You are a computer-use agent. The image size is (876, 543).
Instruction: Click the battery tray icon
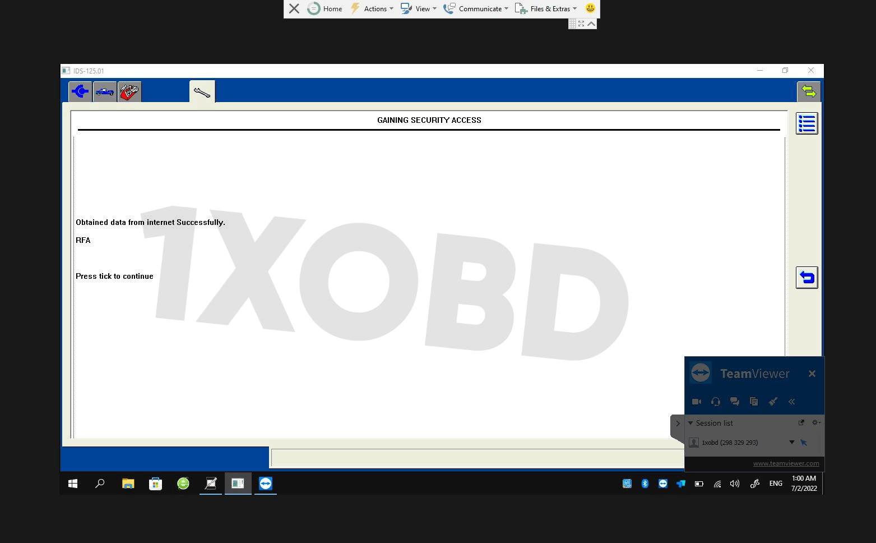[x=699, y=484]
